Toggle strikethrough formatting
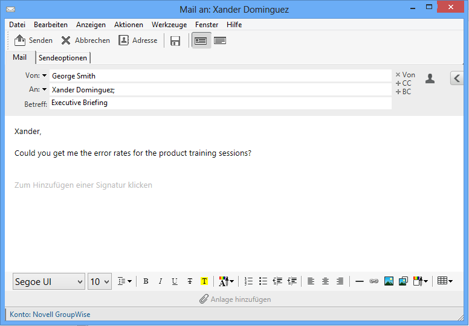The width and height of the screenshot is (469, 326). [x=190, y=281]
